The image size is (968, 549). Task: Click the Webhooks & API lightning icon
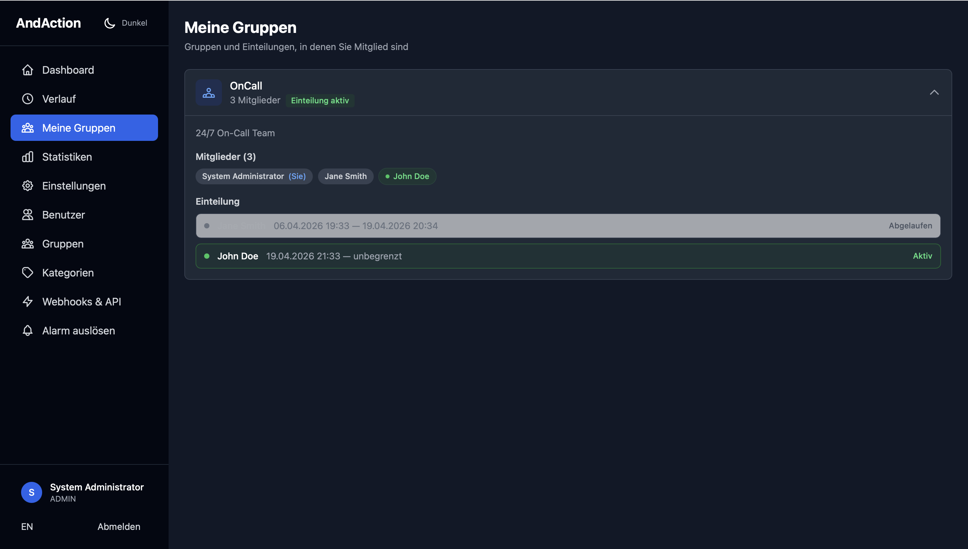tap(28, 301)
